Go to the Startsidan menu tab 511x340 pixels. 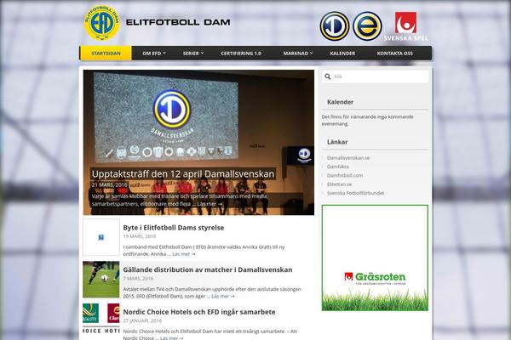(x=106, y=54)
